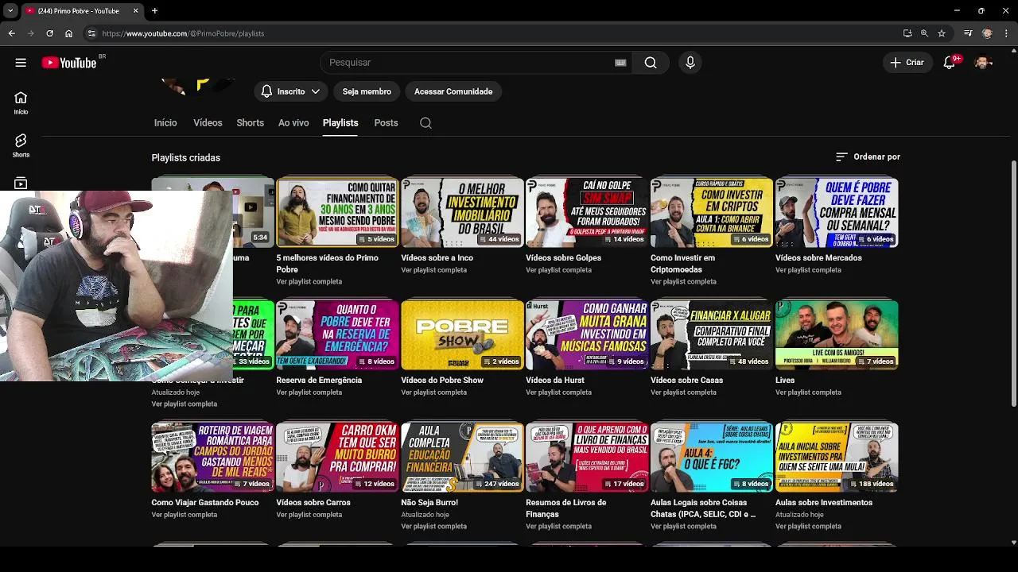Open the tab search dropdown arrow

10,11
